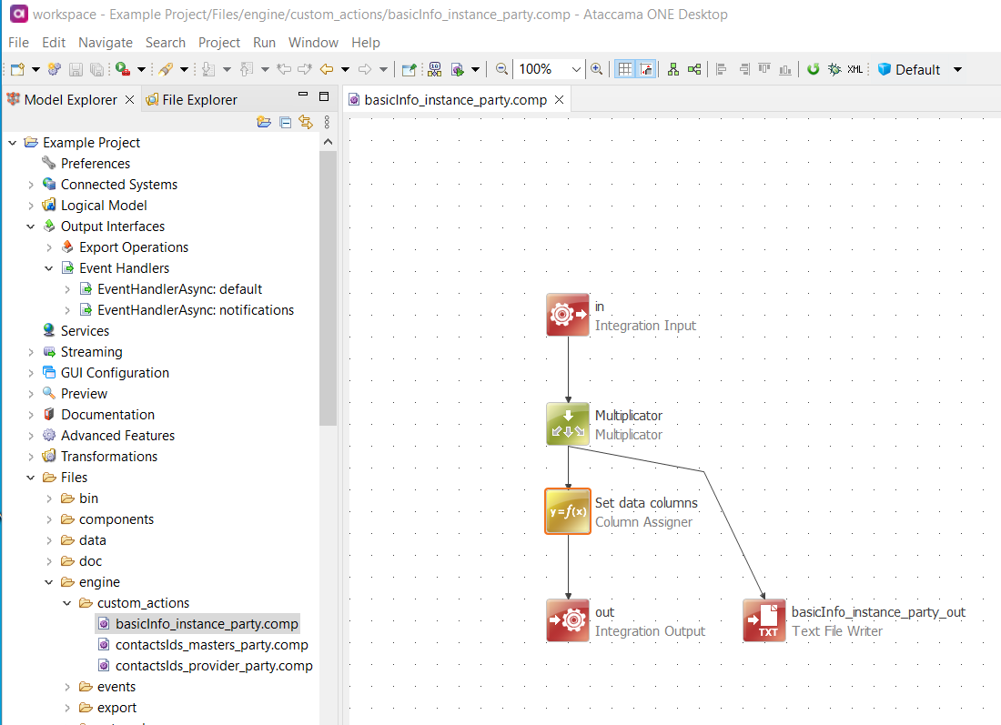
Task: Select the Multiplicator step icon on canvas
Action: point(568,424)
